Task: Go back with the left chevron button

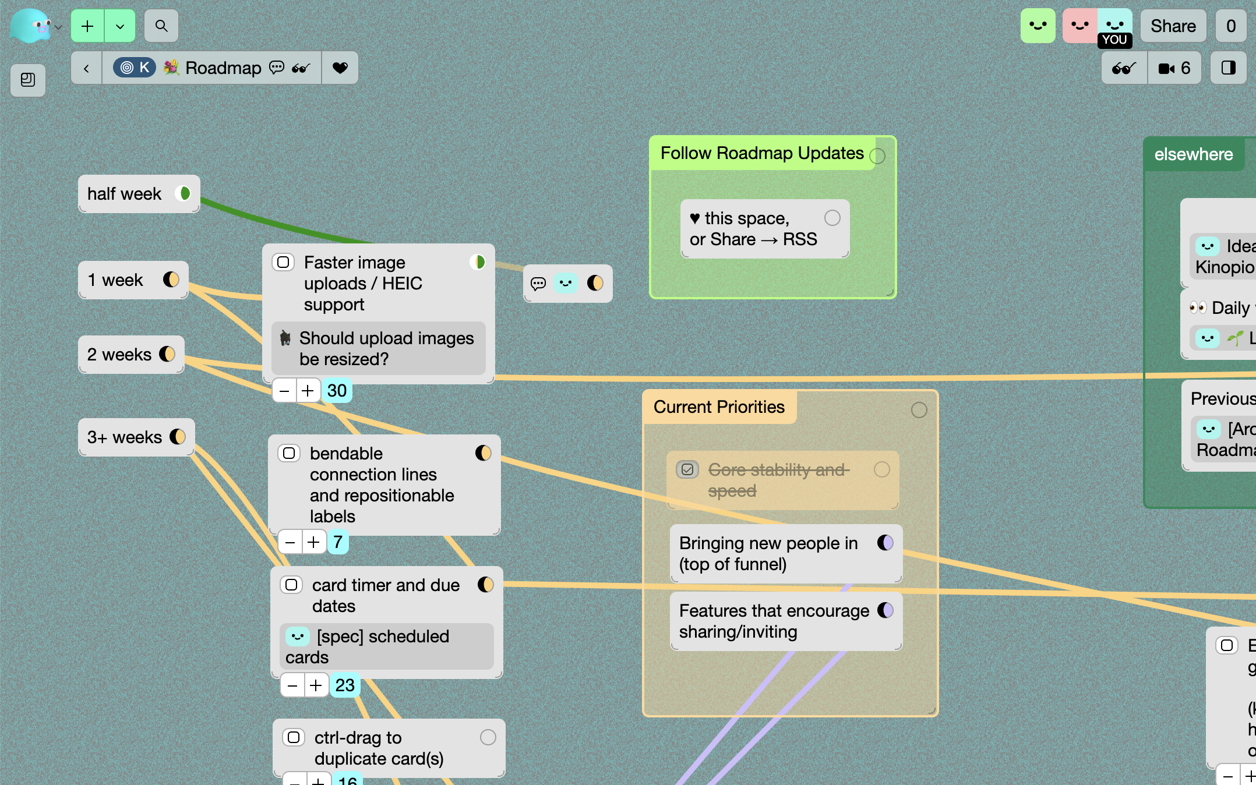Action: [86, 68]
